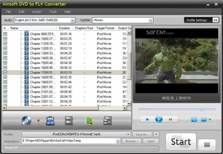Open the Audio track dropdown
The height and width of the screenshot is (154, 223).
pos(73,20)
